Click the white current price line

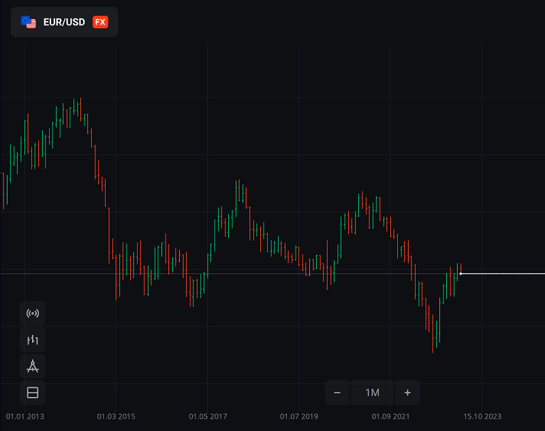click(x=503, y=273)
